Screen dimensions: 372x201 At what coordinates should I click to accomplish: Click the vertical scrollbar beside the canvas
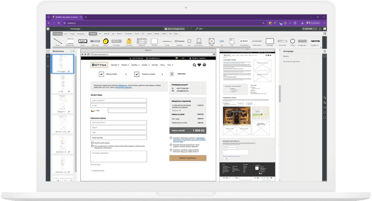click(279, 93)
